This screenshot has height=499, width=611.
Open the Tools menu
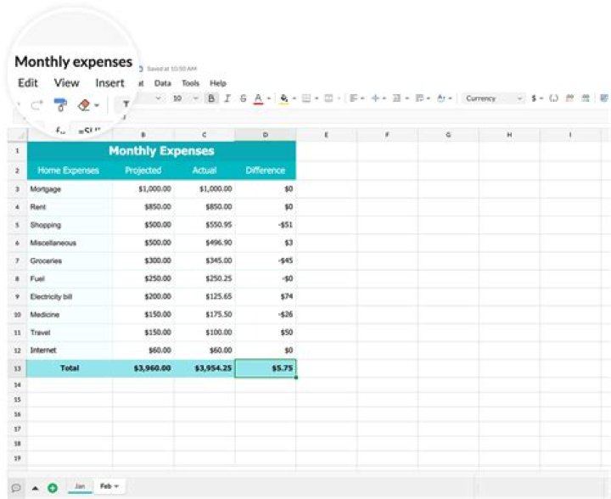pos(191,83)
